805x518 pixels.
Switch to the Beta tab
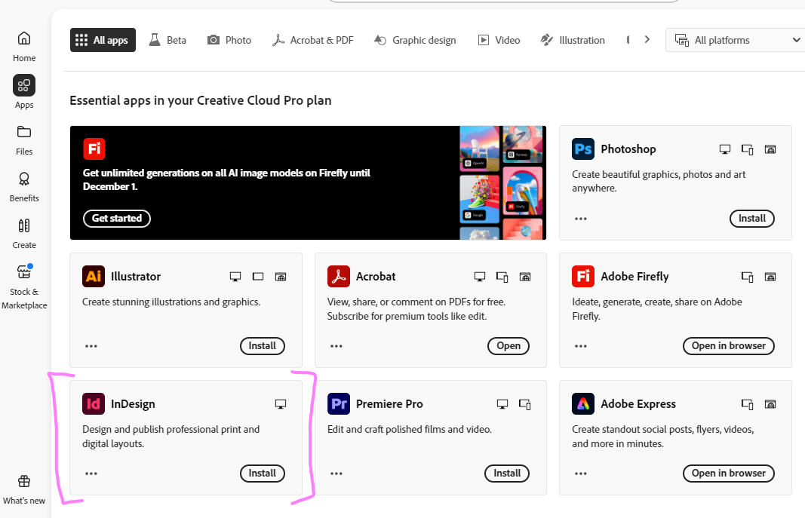[x=168, y=40]
